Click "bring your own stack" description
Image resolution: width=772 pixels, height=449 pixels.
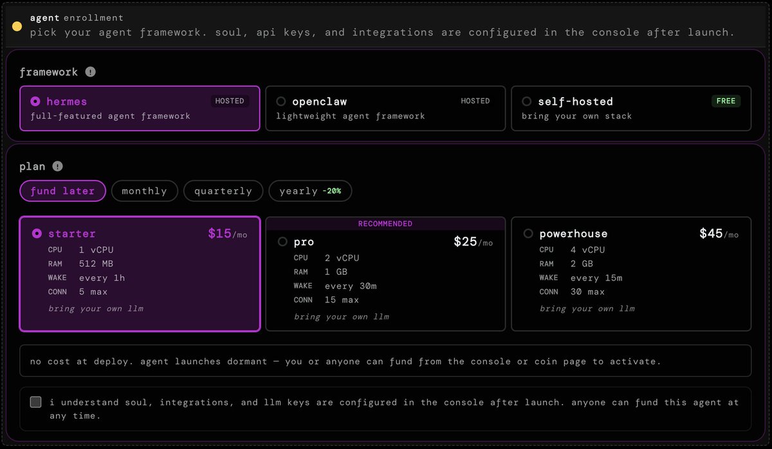pos(576,116)
